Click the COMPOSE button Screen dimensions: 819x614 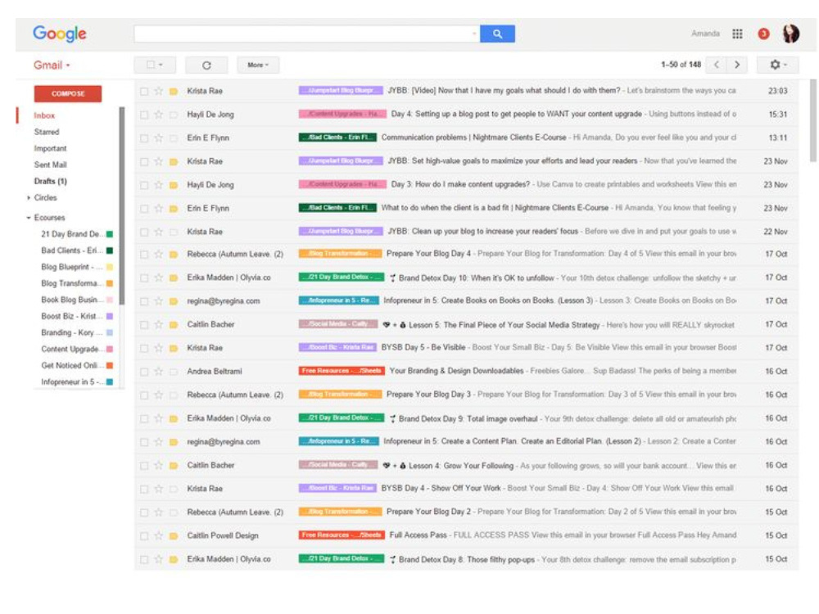68,93
